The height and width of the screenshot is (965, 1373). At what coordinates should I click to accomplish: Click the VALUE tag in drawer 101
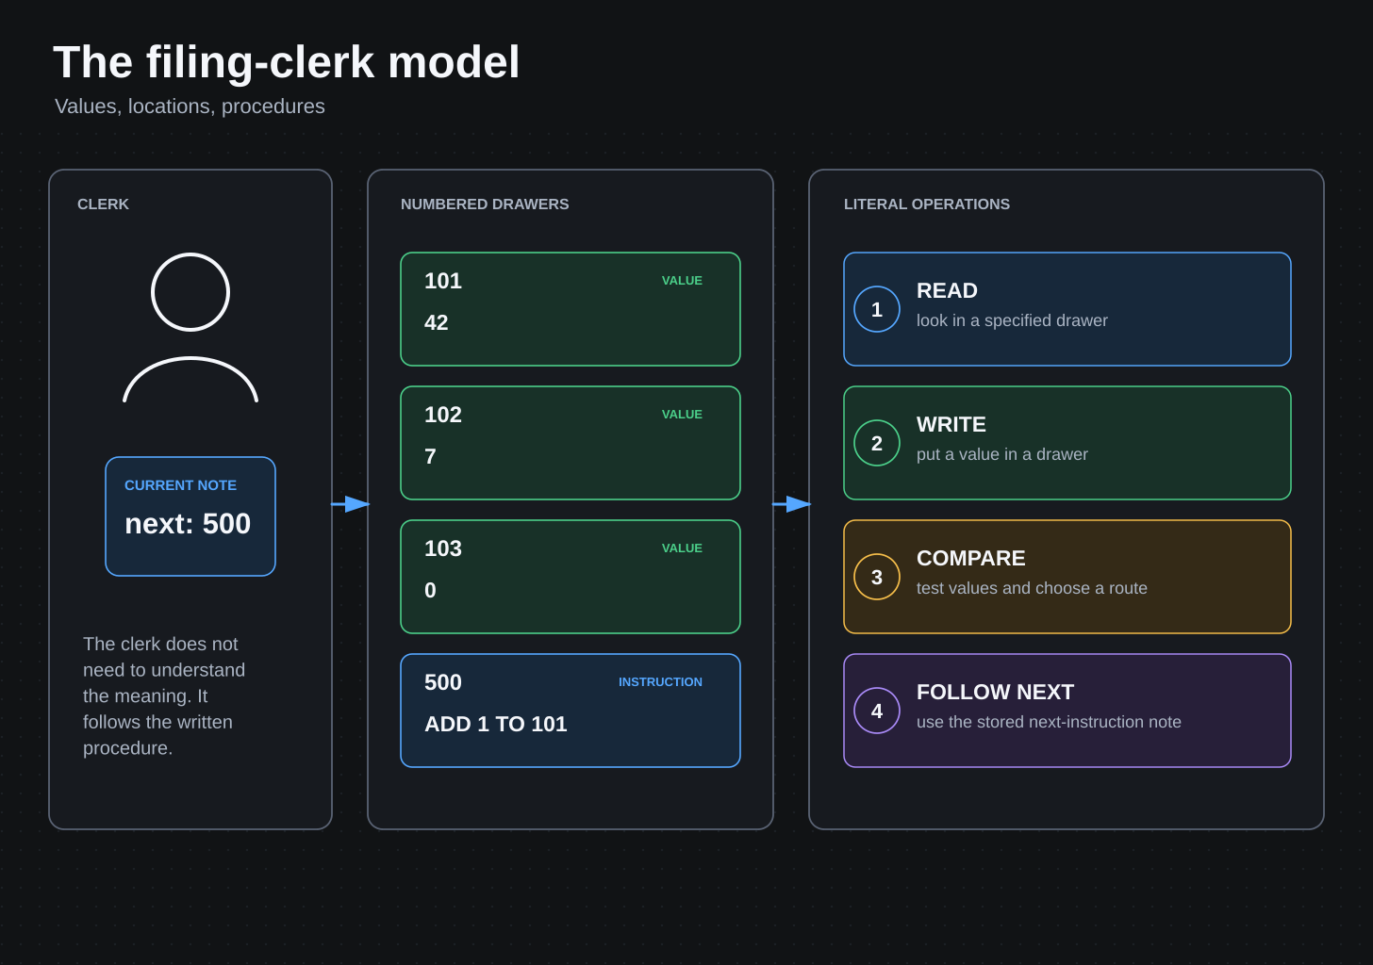682,281
